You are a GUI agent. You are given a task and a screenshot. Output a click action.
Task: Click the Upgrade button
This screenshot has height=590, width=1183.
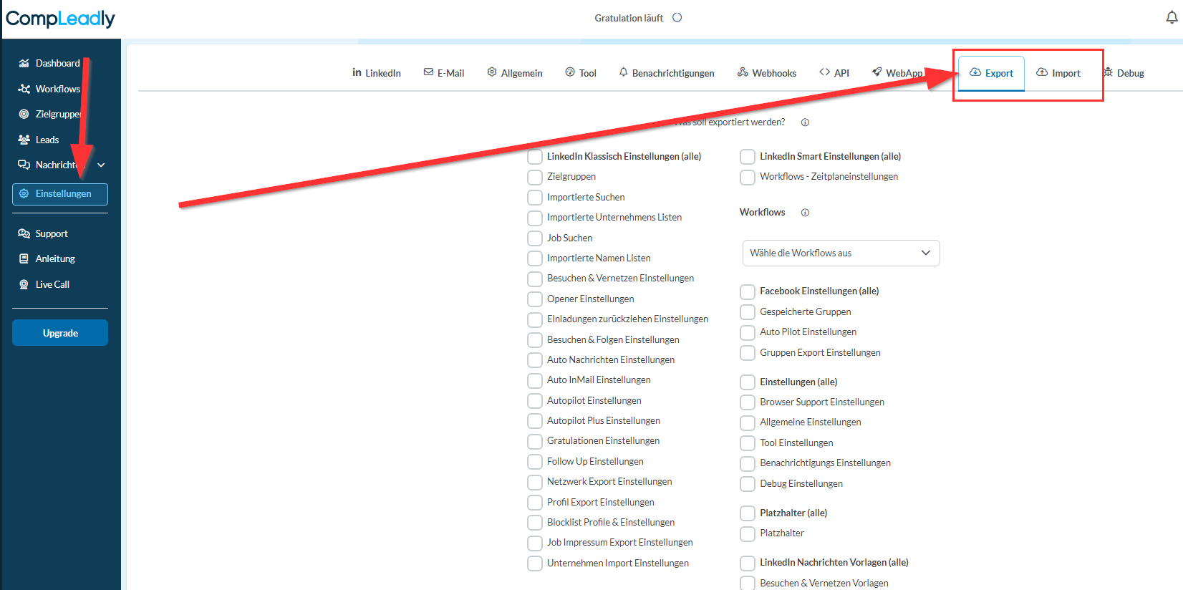point(60,333)
